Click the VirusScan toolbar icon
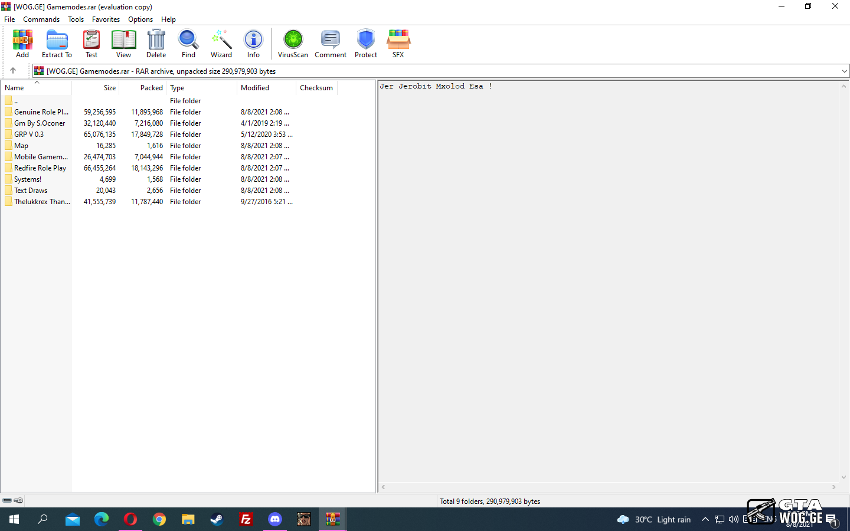This screenshot has width=850, height=531. point(293,44)
